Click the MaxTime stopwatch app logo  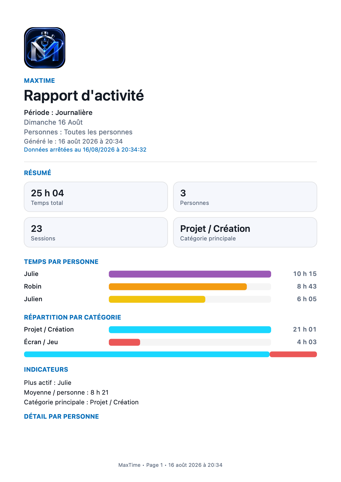45,48
